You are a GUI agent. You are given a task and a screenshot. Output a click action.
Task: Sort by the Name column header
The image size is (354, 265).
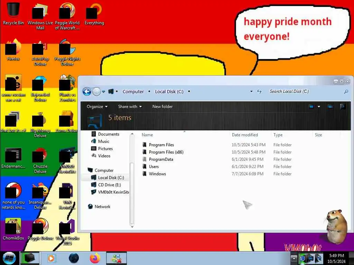tap(185, 135)
